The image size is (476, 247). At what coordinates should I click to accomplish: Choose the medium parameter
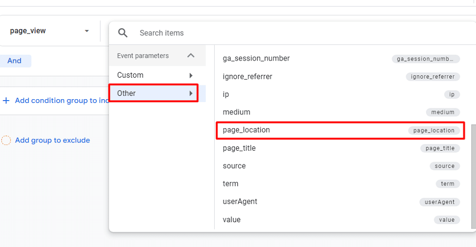[x=237, y=112]
